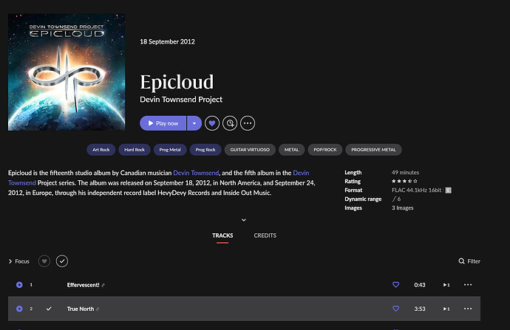
Task: Toggle the checkmark on True North row
Action: pyautogui.click(x=49, y=309)
